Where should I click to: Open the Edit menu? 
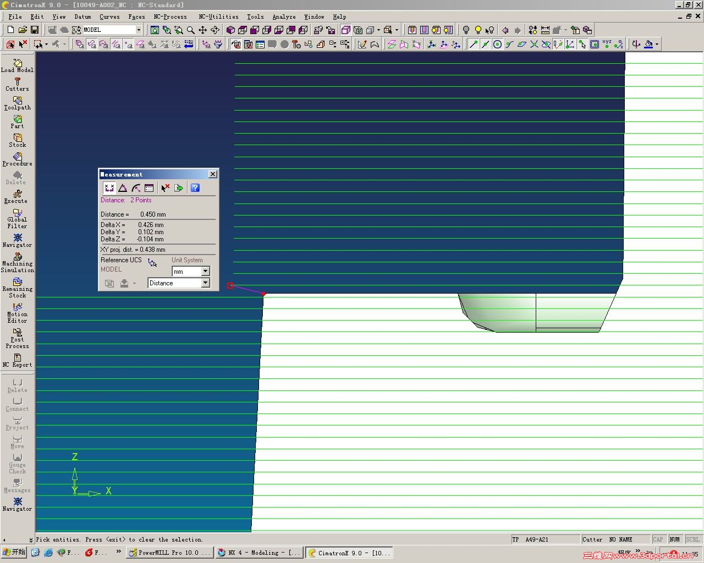(37, 17)
